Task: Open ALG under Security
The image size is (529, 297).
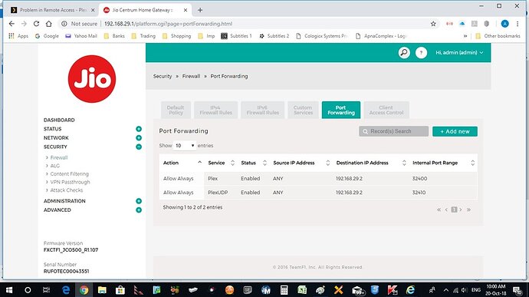Action: coord(54,166)
